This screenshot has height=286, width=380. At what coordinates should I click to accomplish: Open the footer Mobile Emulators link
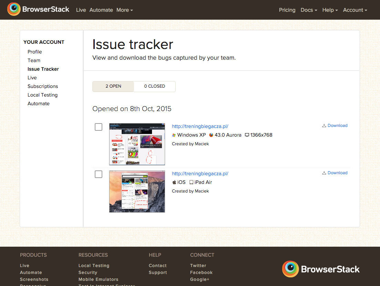(99, 279)
